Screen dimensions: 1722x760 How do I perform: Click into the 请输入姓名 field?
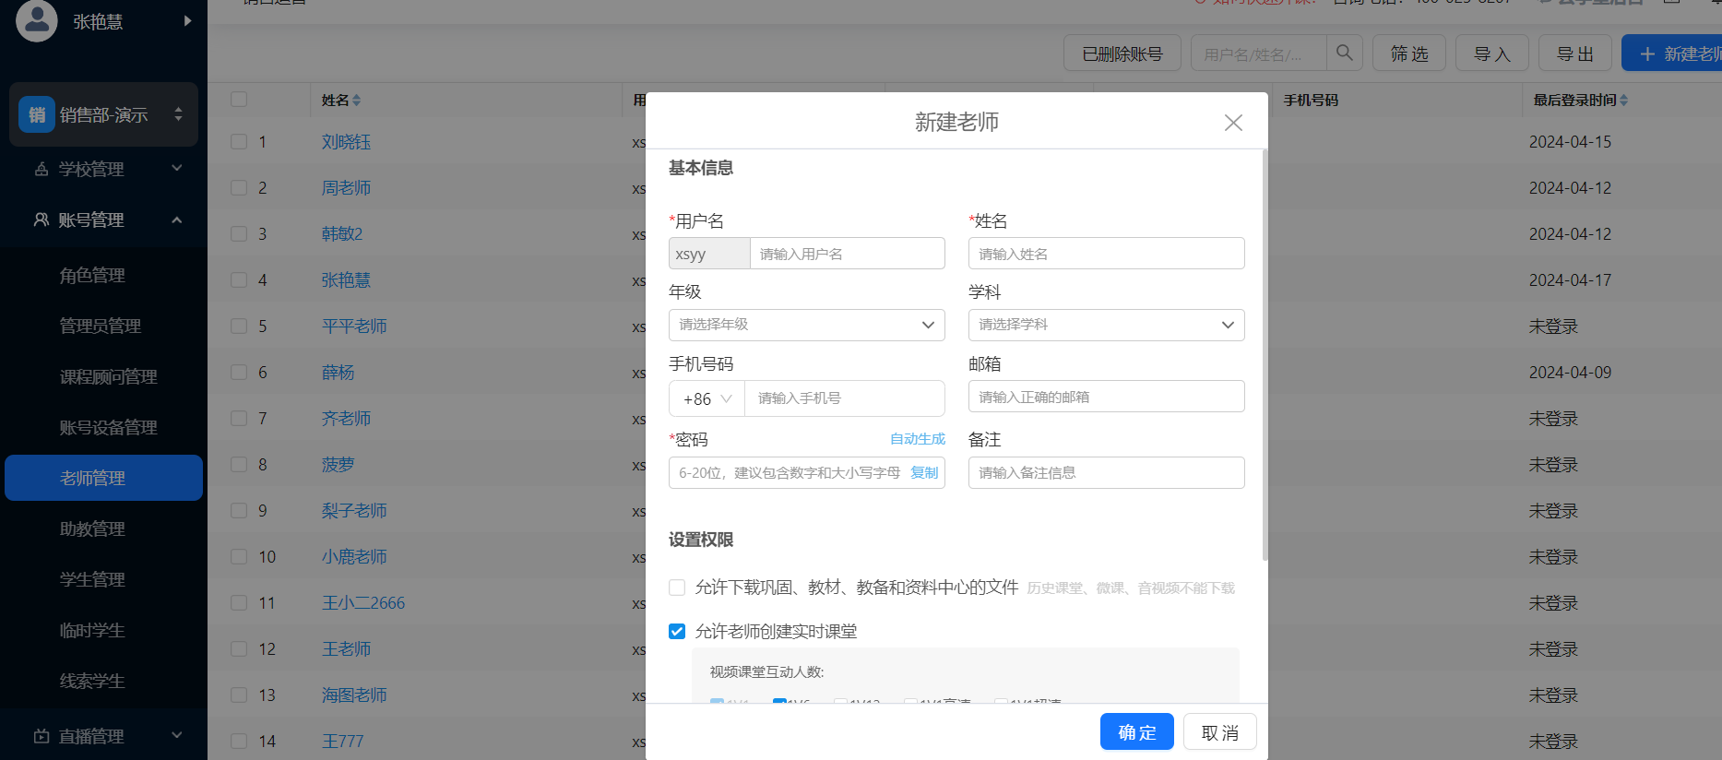[1106, 254]
